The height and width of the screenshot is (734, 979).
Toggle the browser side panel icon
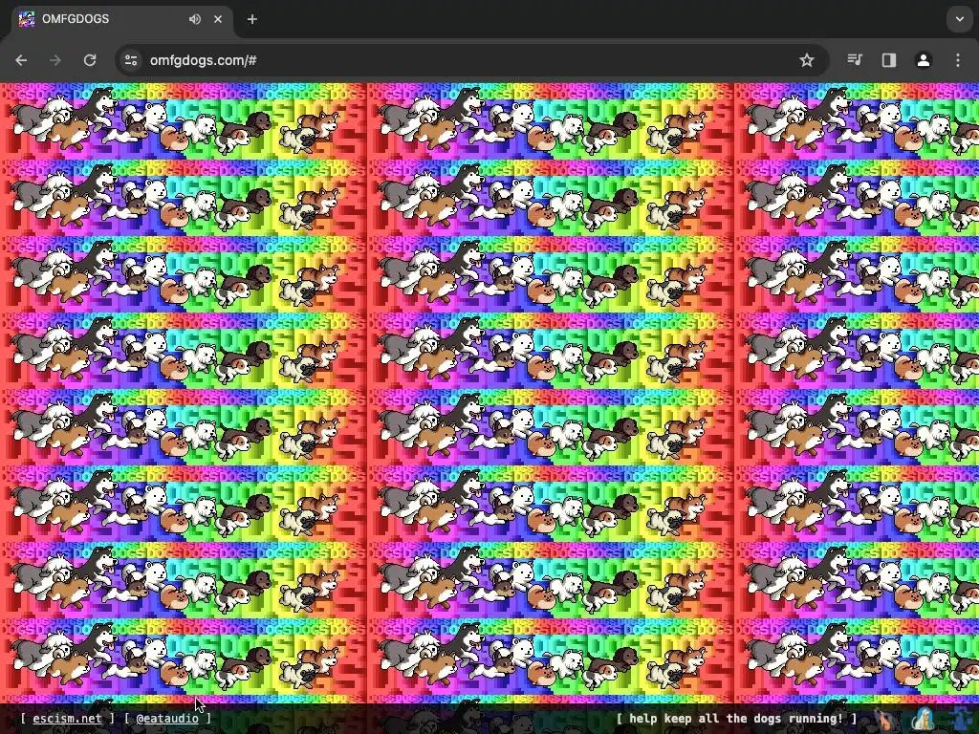[x=889, y=60]
